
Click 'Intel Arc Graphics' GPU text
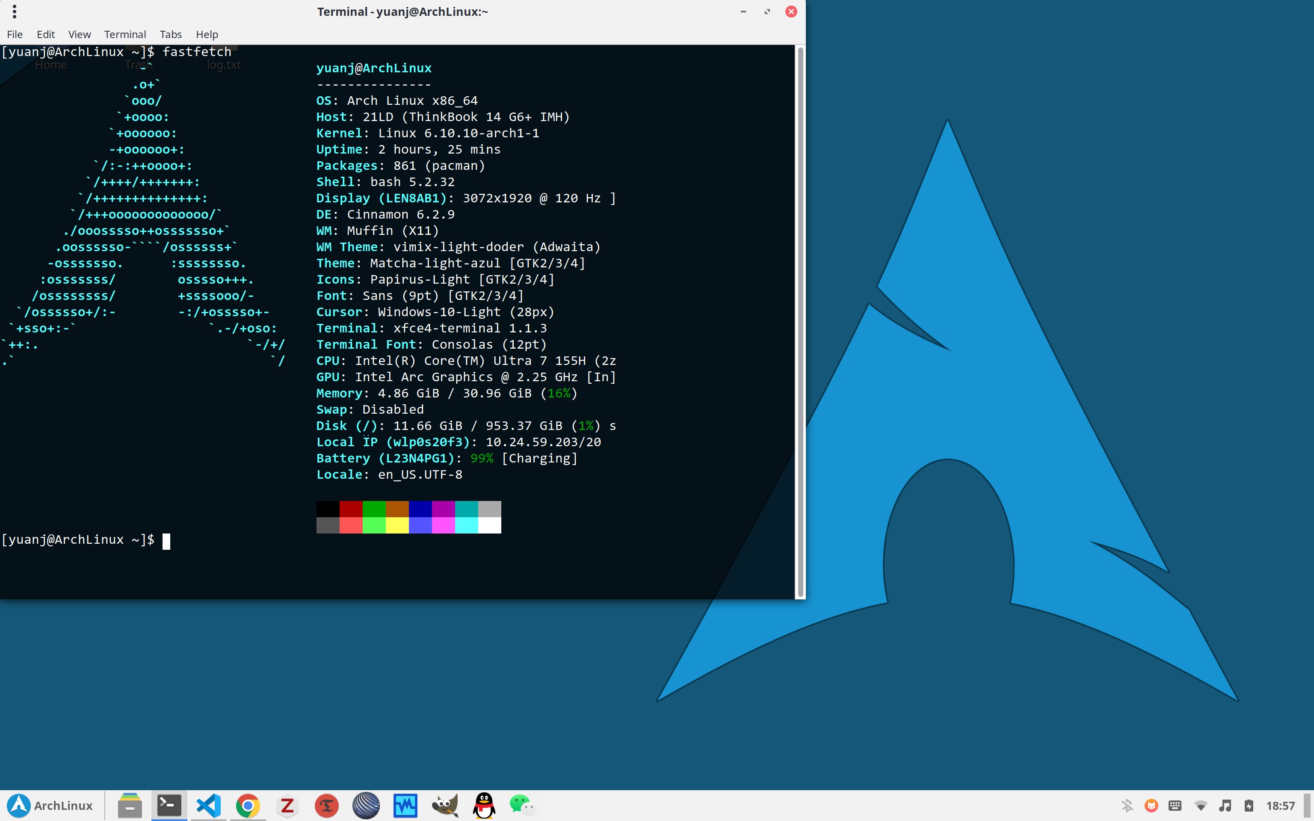pos(424,377)
